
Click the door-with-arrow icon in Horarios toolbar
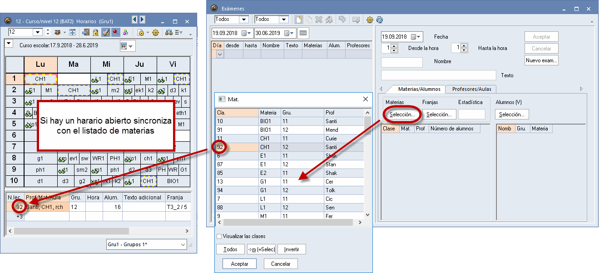coord(85,32)
